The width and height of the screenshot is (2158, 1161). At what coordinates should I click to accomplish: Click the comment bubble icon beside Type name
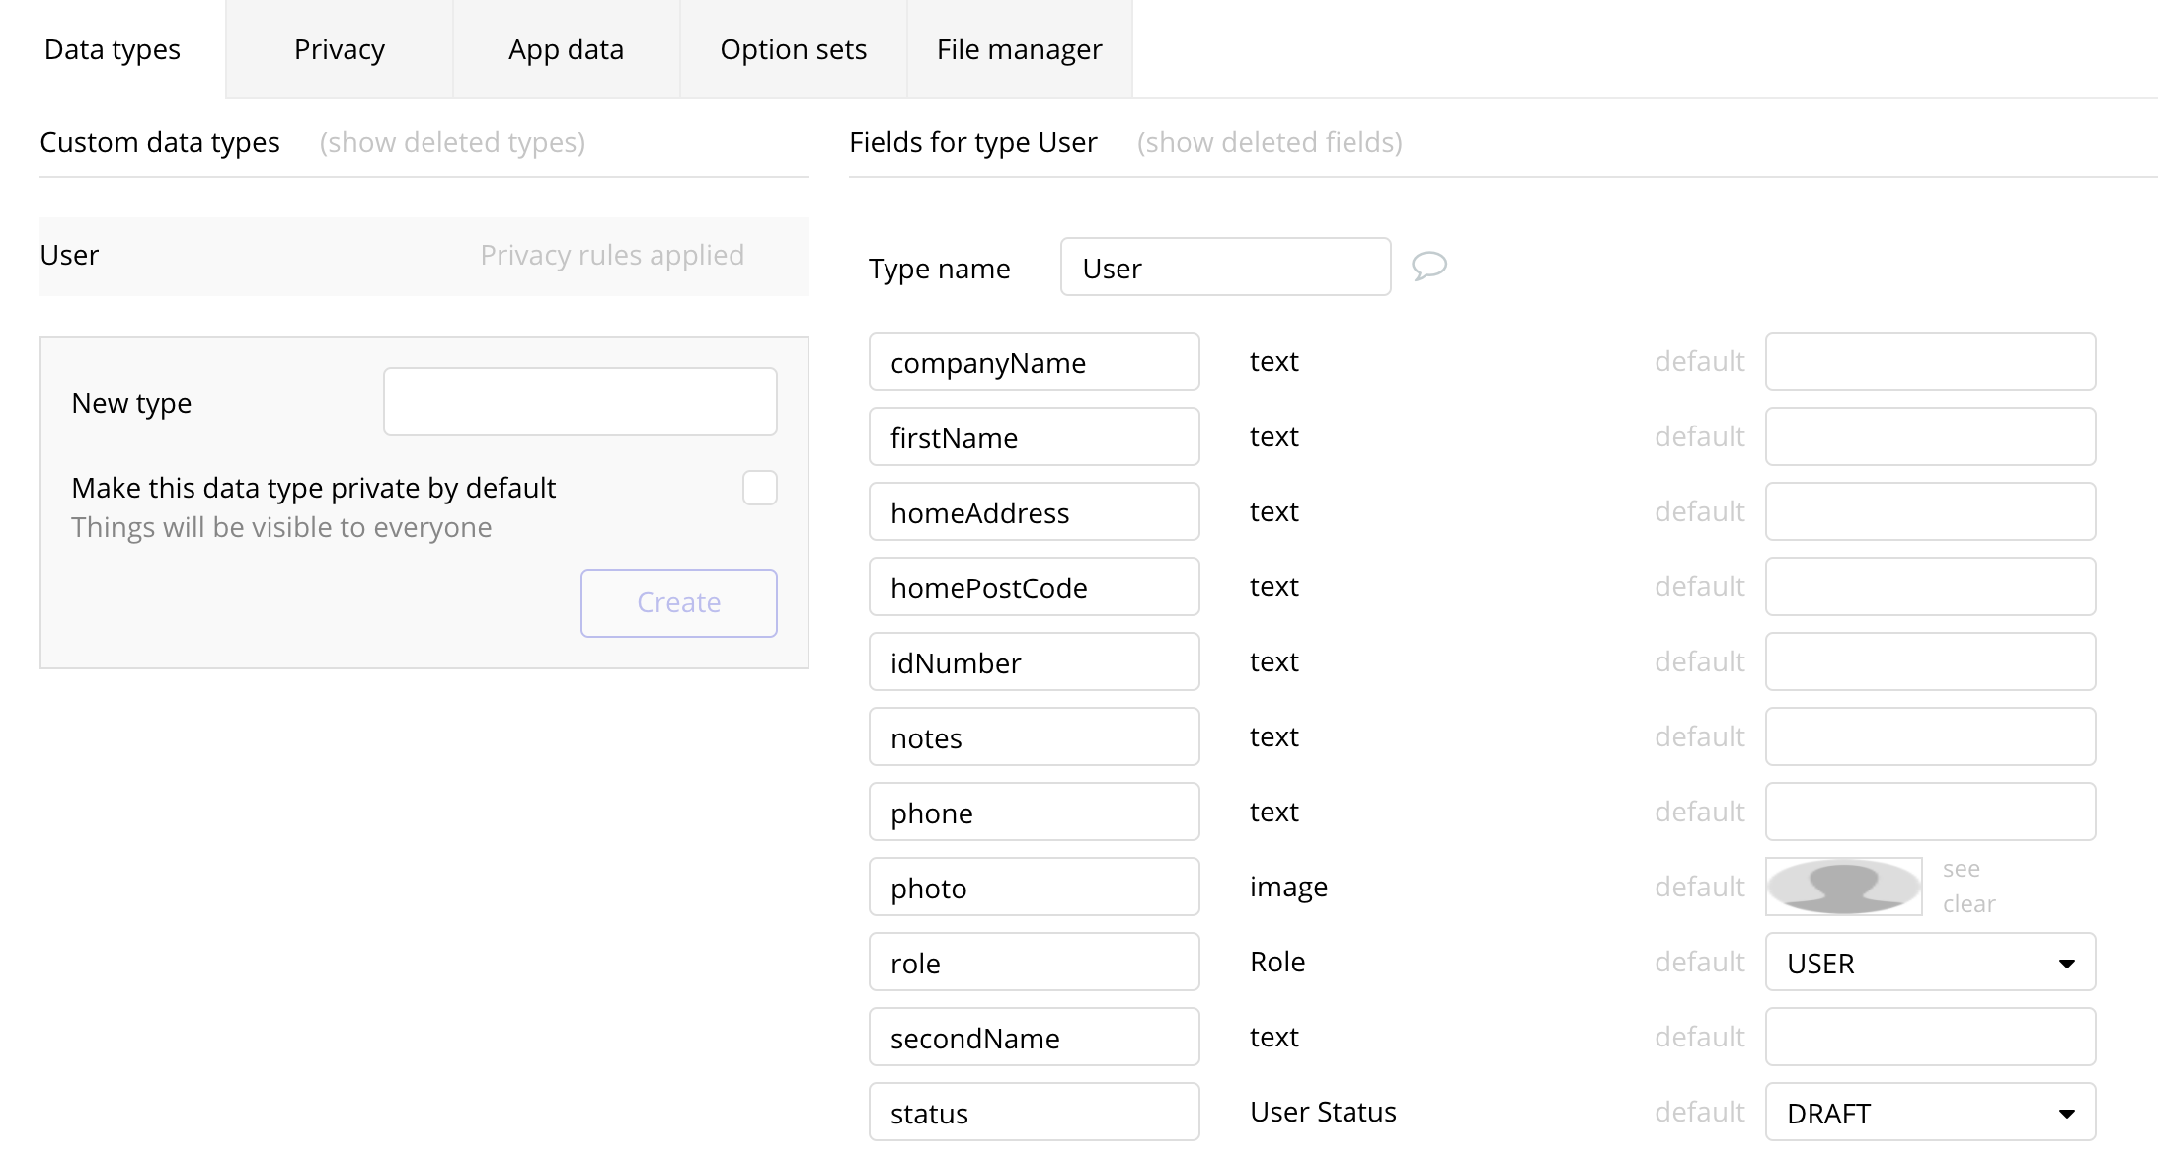coord(1428,266)
